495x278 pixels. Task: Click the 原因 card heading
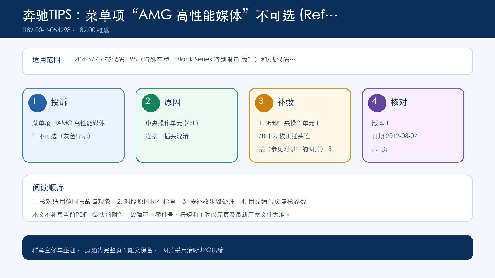[172, 102]
